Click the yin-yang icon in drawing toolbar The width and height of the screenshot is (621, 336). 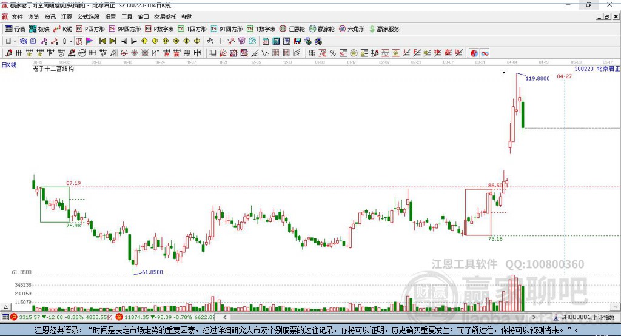(x=474, y=53)
